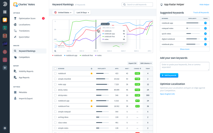Track the 'notebook app' suggested keyword plus icon

205,23
